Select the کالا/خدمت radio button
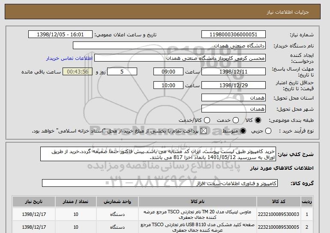This screenshot has width=330, height=233. [207, 120]
